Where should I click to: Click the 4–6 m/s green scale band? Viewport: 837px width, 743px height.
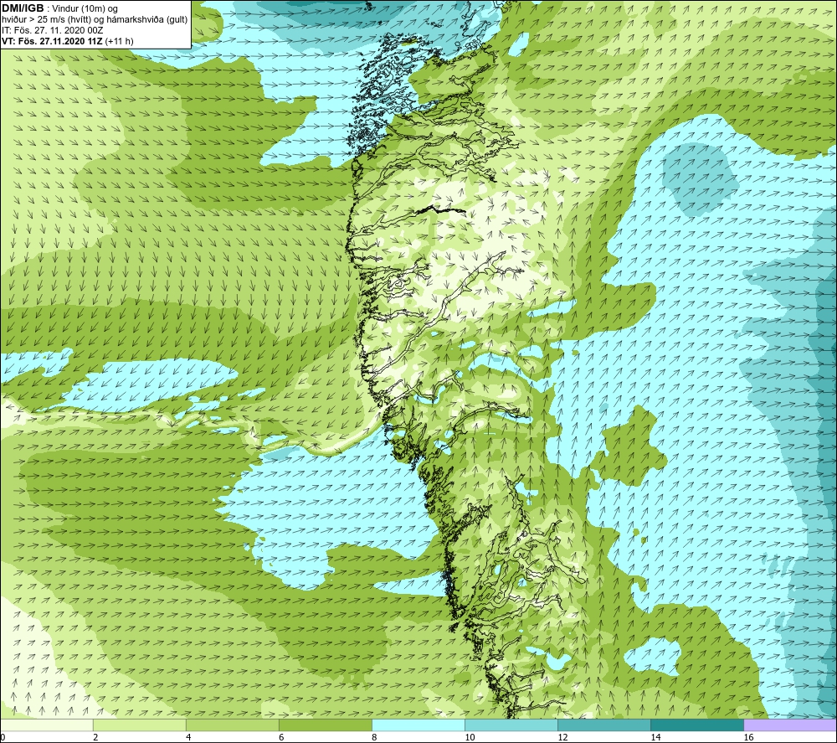(x=233, y=725)
